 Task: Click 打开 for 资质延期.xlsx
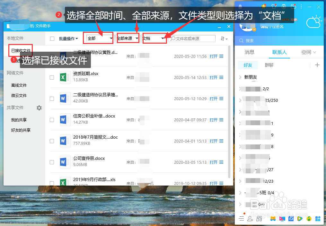click(214, 77)
